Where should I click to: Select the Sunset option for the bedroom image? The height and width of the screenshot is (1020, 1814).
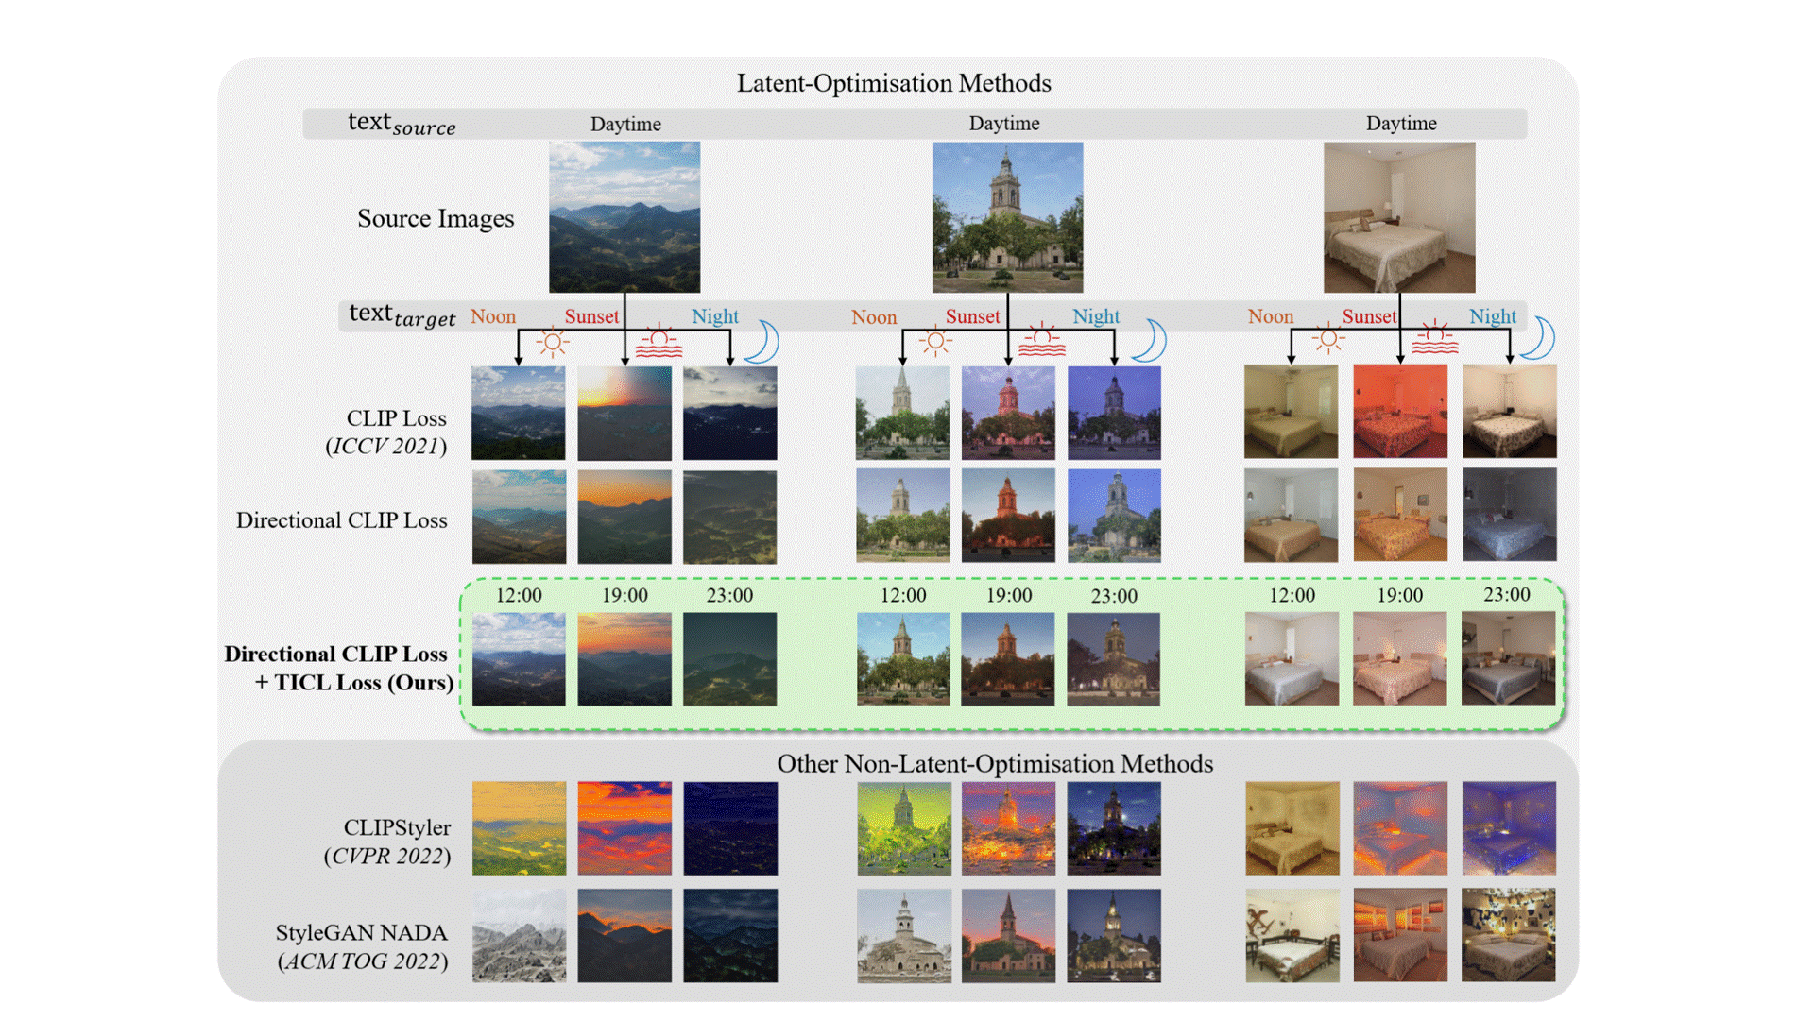tap(1369, 316)
